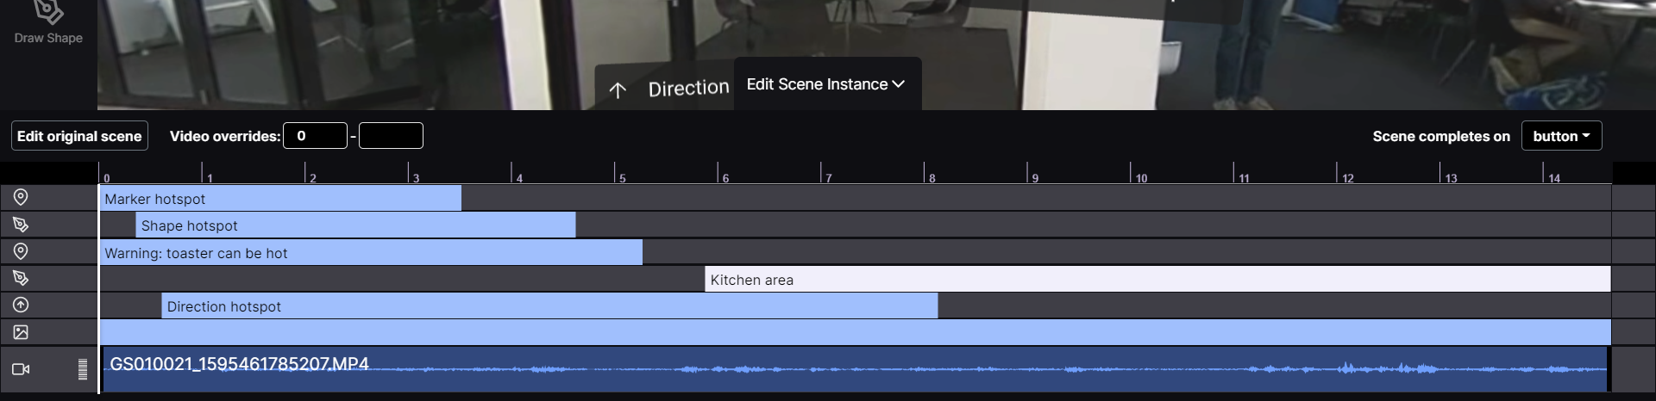Open the Edit Scene Instance dropdown
The height and width of the screenshot is (401, 1656).
pos(826,84)
